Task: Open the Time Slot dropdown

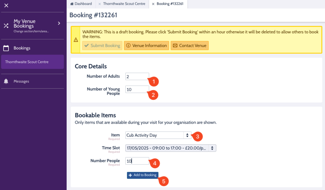Action: coord(171,148)
